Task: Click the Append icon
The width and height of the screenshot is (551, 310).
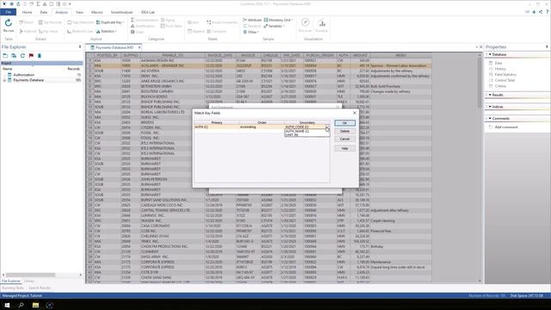Action: pos(196,31)
